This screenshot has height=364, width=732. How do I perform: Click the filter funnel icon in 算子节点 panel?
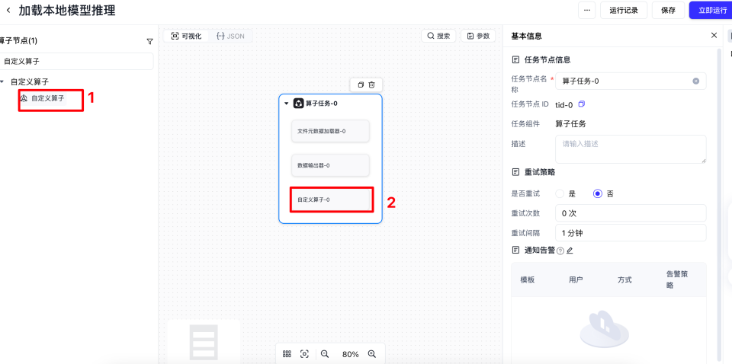[x=150, y=41]
